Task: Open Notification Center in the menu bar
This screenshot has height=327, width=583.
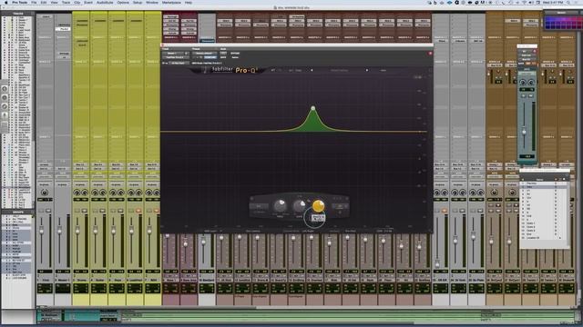Action: point(577,3)
